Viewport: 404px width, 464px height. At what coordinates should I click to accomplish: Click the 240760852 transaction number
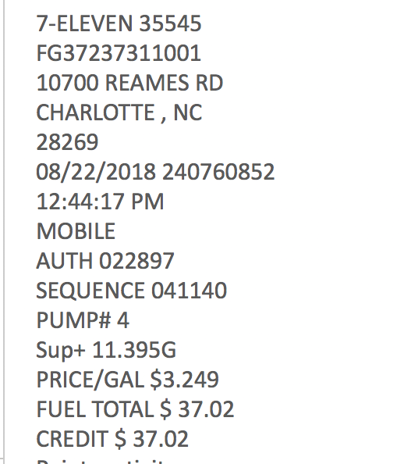click(x=218, y=172)
